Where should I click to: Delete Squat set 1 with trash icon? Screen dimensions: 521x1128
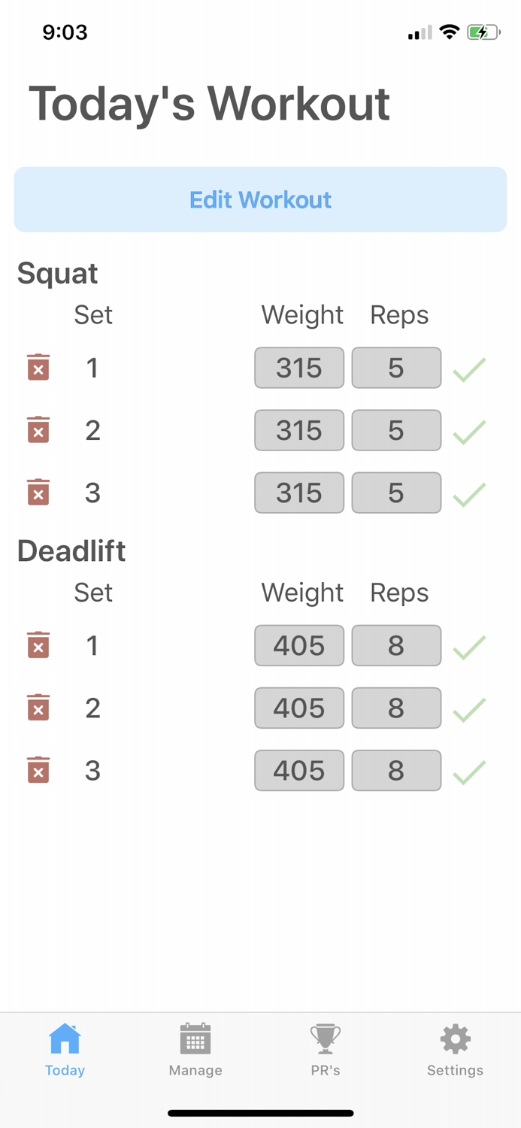38,367
